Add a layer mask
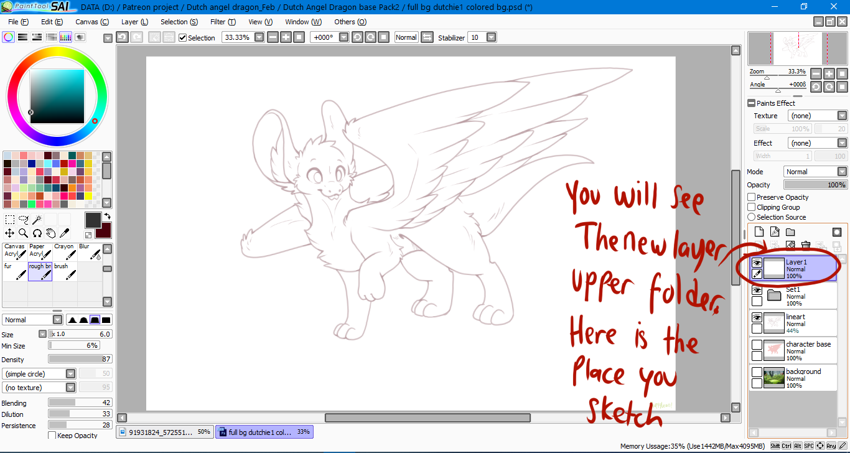Image resolution: width=850 pixels, height=453 pixels. click(837, 232)
